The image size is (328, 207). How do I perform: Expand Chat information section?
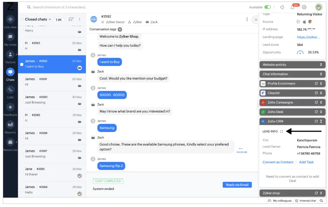pos(321,74)
